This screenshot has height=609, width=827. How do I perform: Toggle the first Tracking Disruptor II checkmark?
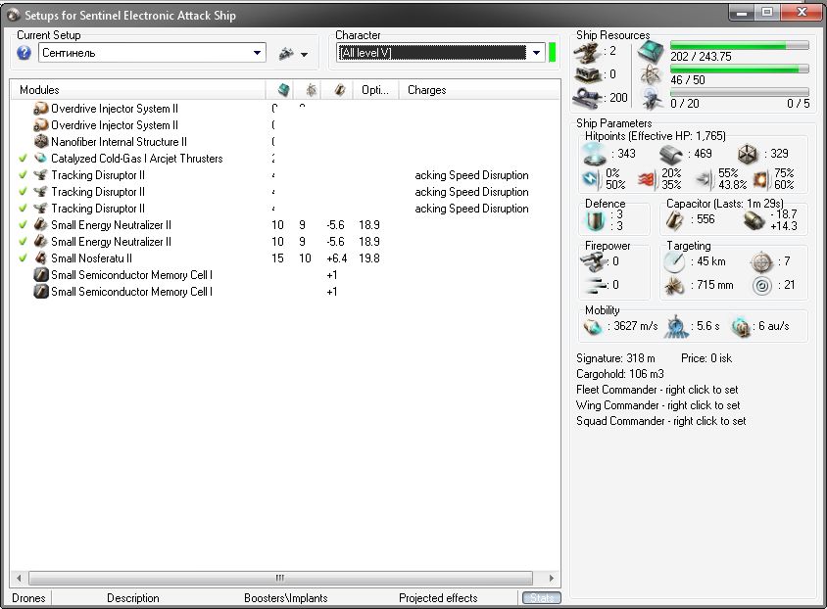coord(23,175)
